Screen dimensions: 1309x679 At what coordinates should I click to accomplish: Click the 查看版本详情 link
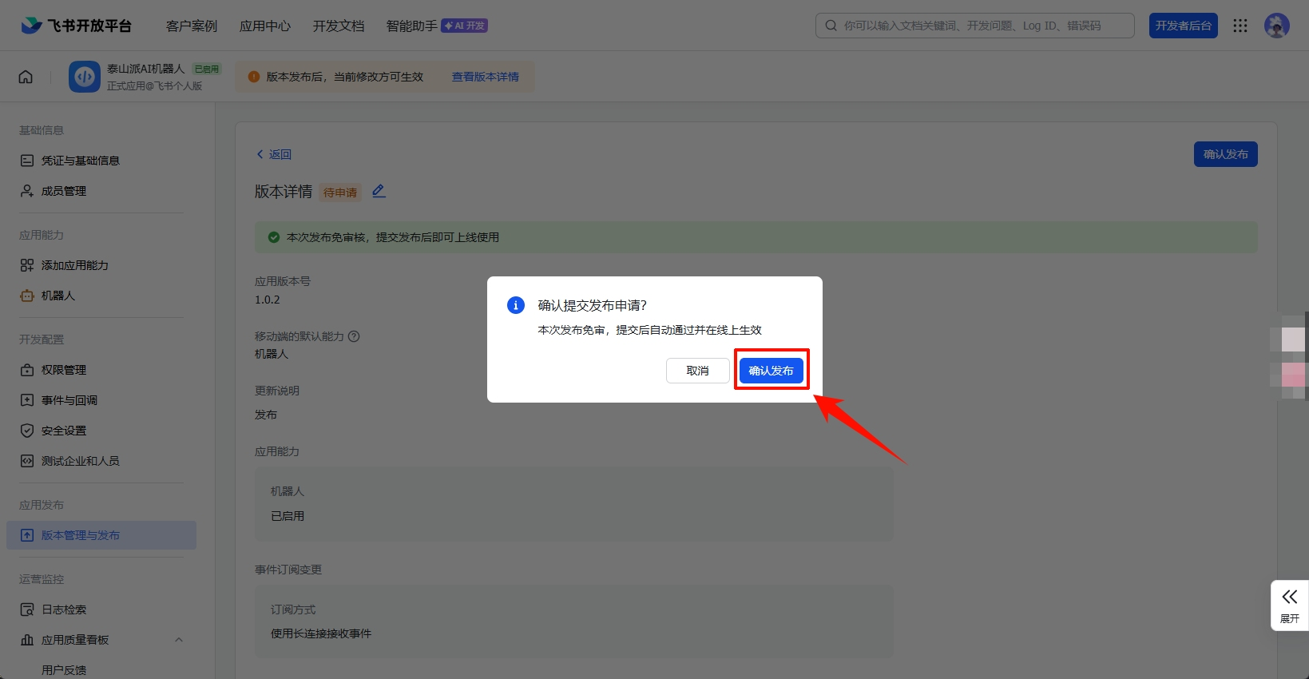coord(486,77)
